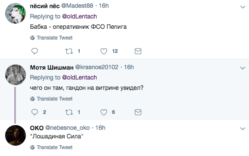The width and height of the screenshot is (249, 156).
Task: Open @oldLentach mention in пёсий пёс's reply
Action: click(79, 16)
